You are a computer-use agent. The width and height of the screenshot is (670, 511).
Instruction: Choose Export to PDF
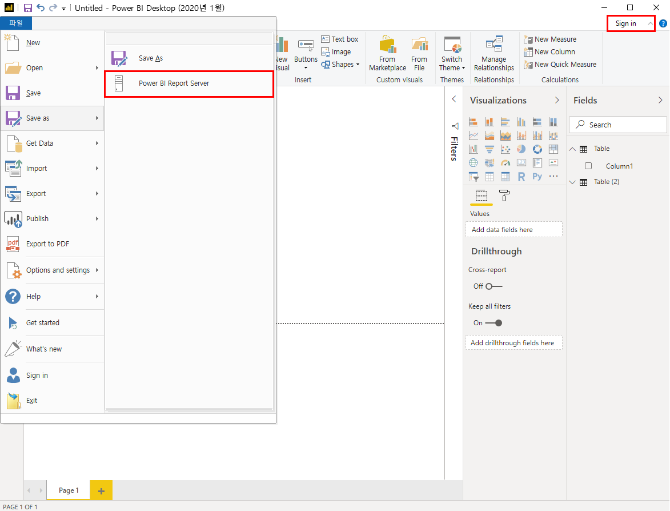pyautogui.click(x=53, y=244)
